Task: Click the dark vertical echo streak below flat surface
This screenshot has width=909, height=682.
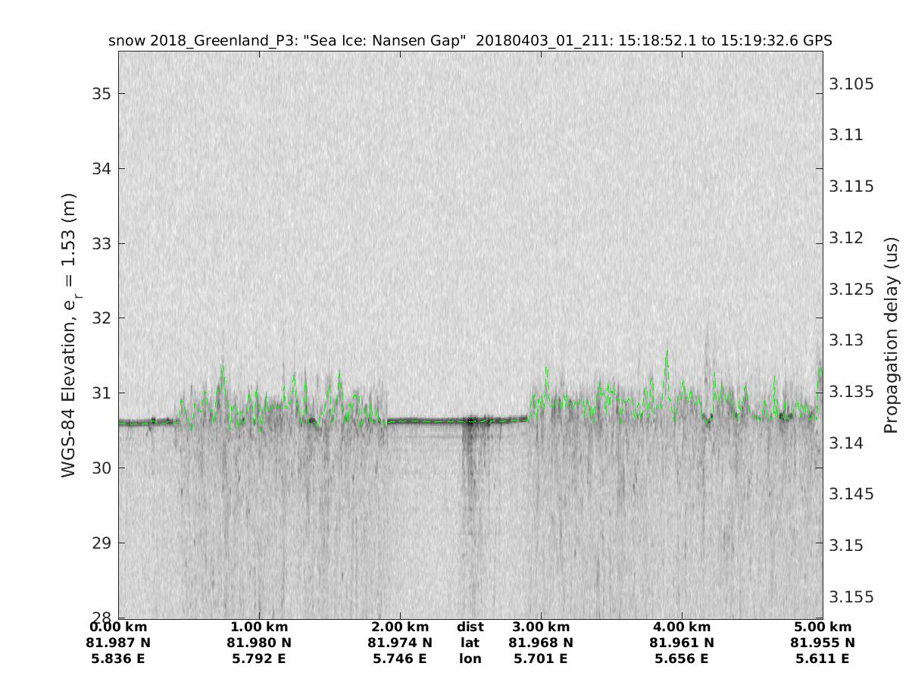Action: [470, 470]
